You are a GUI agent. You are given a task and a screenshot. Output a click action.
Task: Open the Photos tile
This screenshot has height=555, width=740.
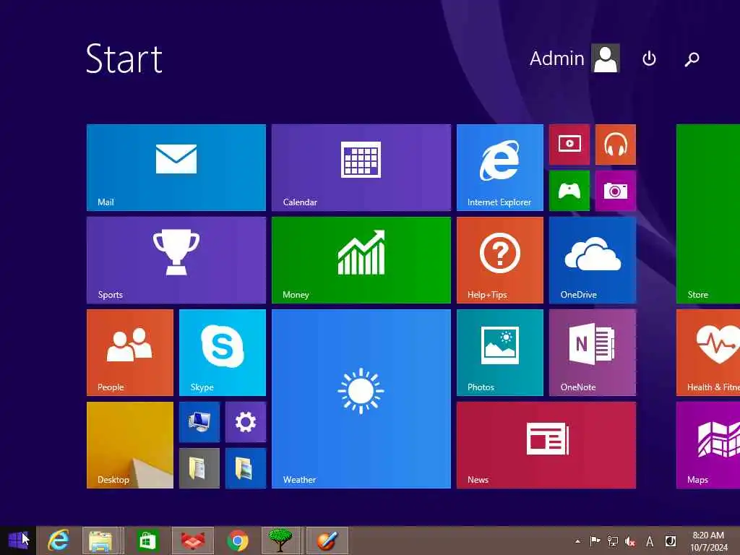(x=500, y=353)
